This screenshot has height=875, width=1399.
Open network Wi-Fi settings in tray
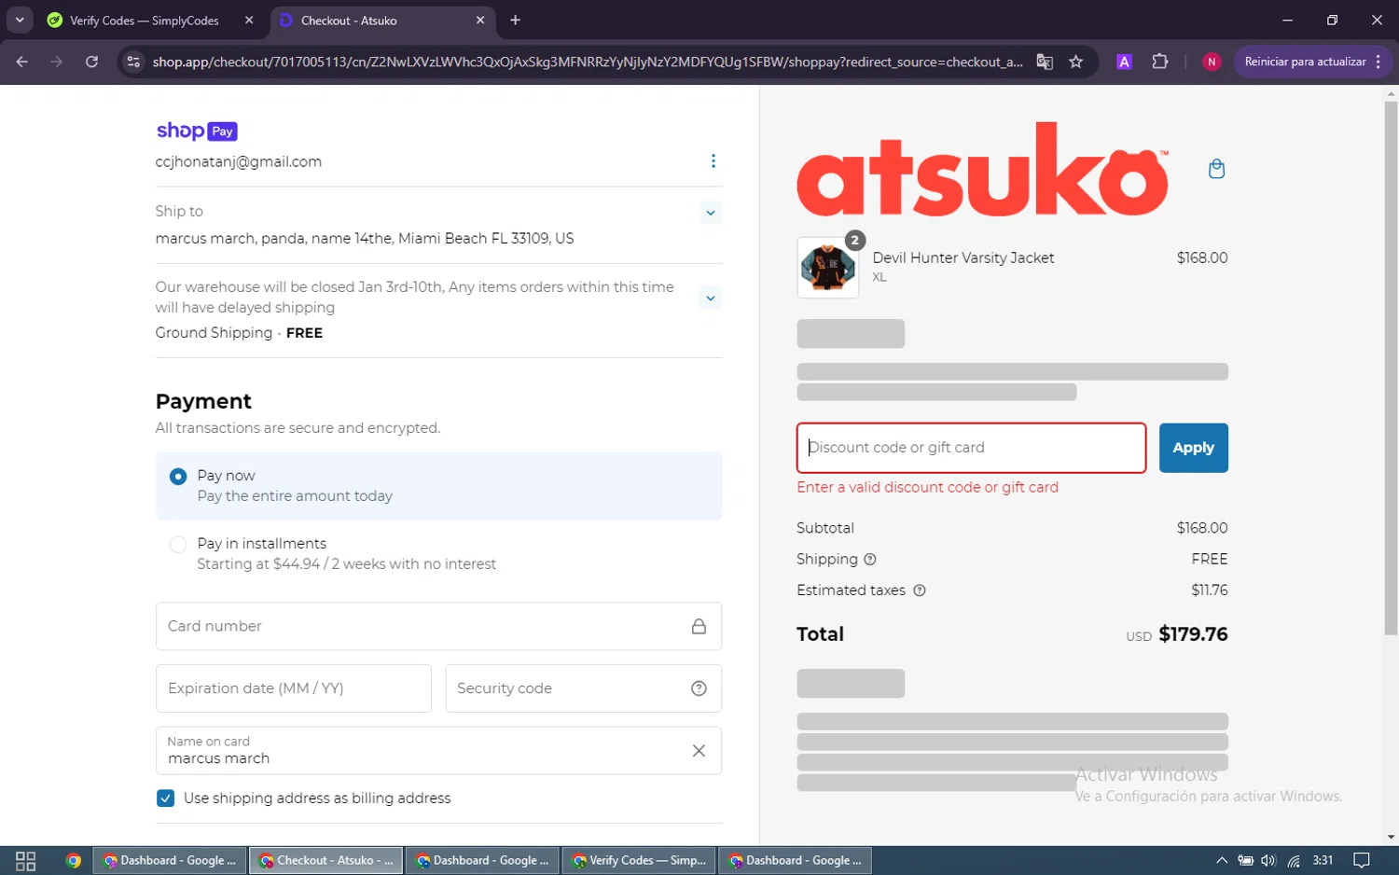tap(1294, 861)
